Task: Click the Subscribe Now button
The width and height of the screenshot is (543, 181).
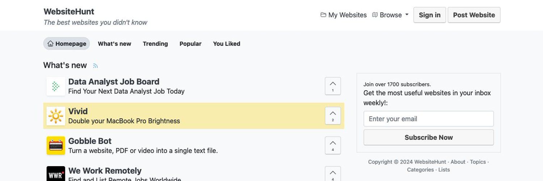Action: 429,138
